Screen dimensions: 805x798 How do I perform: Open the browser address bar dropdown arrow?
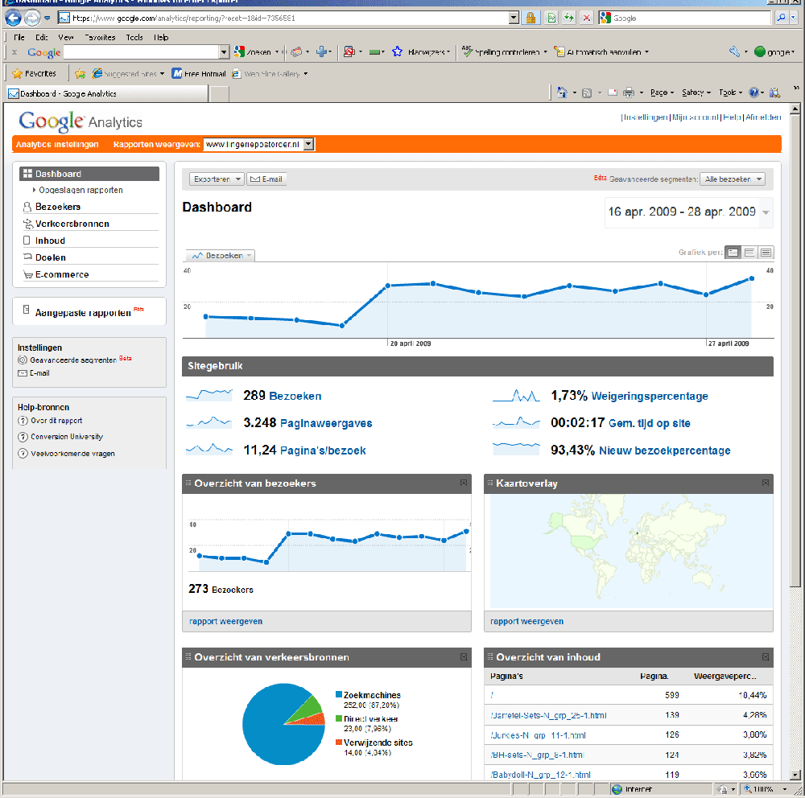tap(514, 18)
